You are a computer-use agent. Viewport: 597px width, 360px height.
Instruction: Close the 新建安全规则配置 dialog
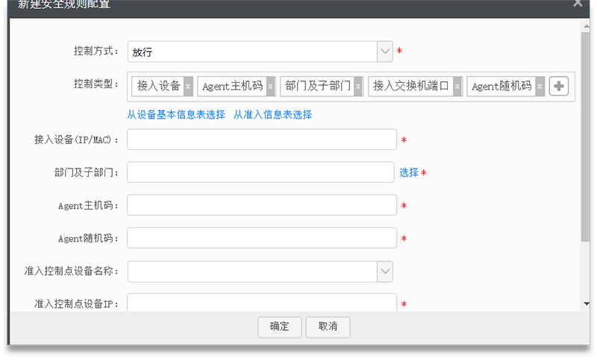point(578,4)
